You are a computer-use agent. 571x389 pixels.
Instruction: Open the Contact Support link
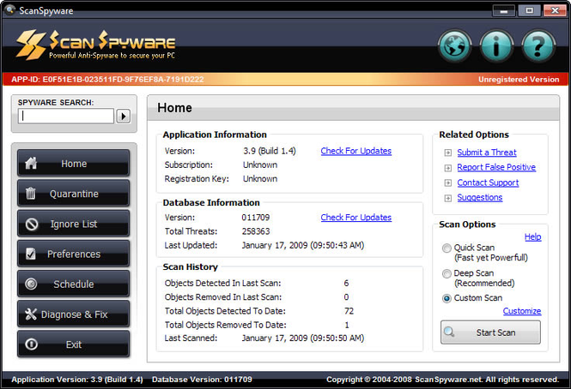click(488, 183)
